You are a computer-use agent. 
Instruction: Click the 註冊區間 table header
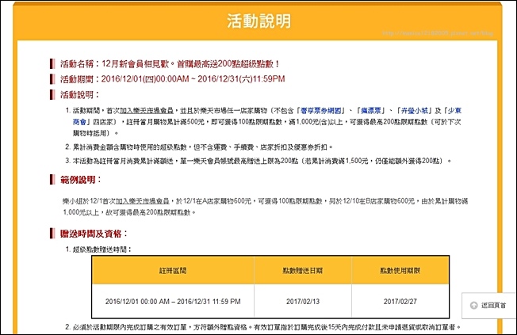coord(173,270)
